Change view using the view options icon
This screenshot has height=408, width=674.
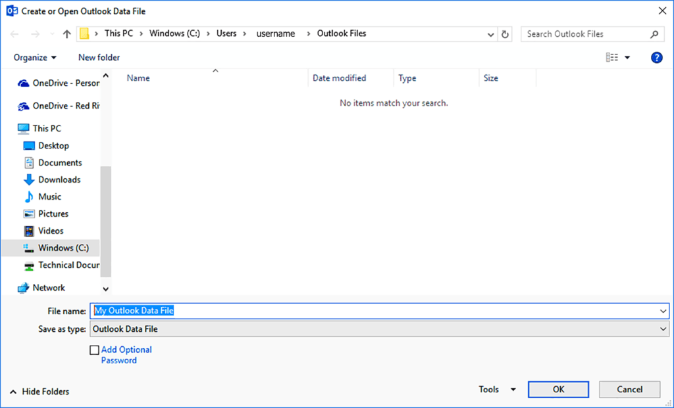click(x=612, y=58)
